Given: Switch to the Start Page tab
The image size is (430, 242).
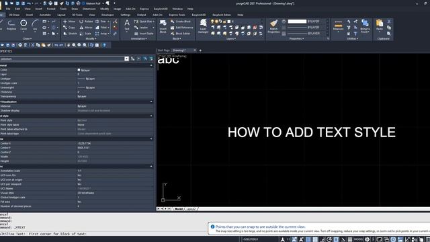Looking at the screenshot, I should 164,50.
